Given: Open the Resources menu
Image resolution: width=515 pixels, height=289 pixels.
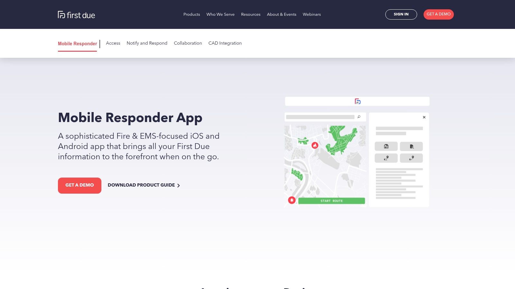Looking at the screenshot, I should 251,14.
